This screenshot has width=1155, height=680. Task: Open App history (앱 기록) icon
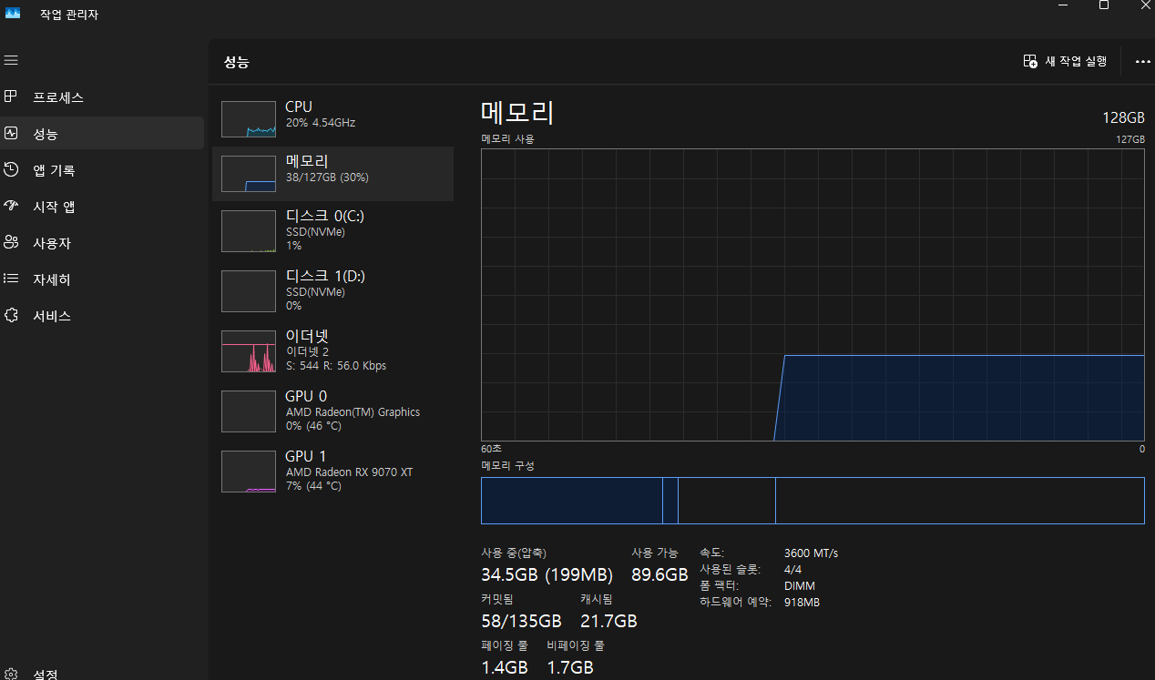11,169
